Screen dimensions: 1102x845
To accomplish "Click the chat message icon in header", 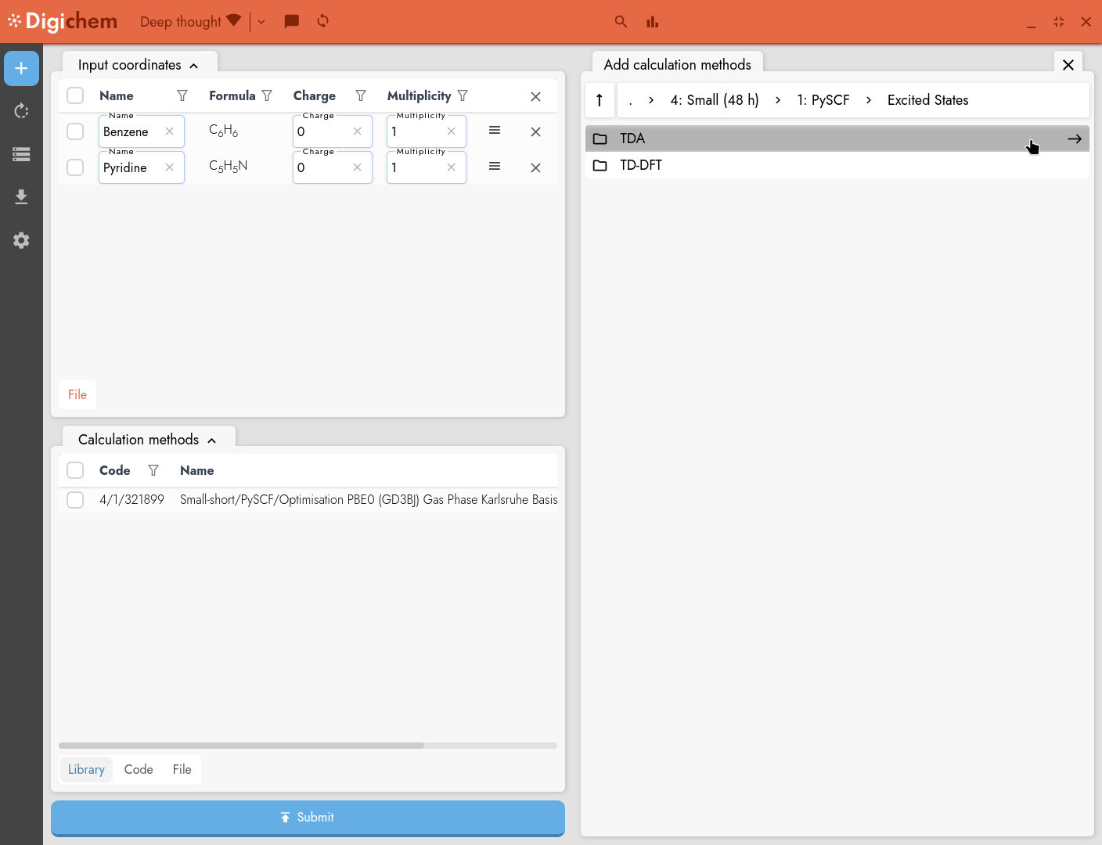I will [291, 21].
